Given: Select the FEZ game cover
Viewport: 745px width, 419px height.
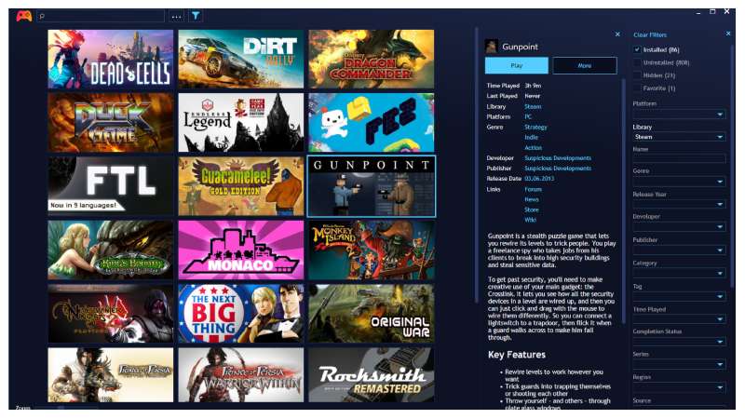Looking at the screenshot, I should coord(371,123).
